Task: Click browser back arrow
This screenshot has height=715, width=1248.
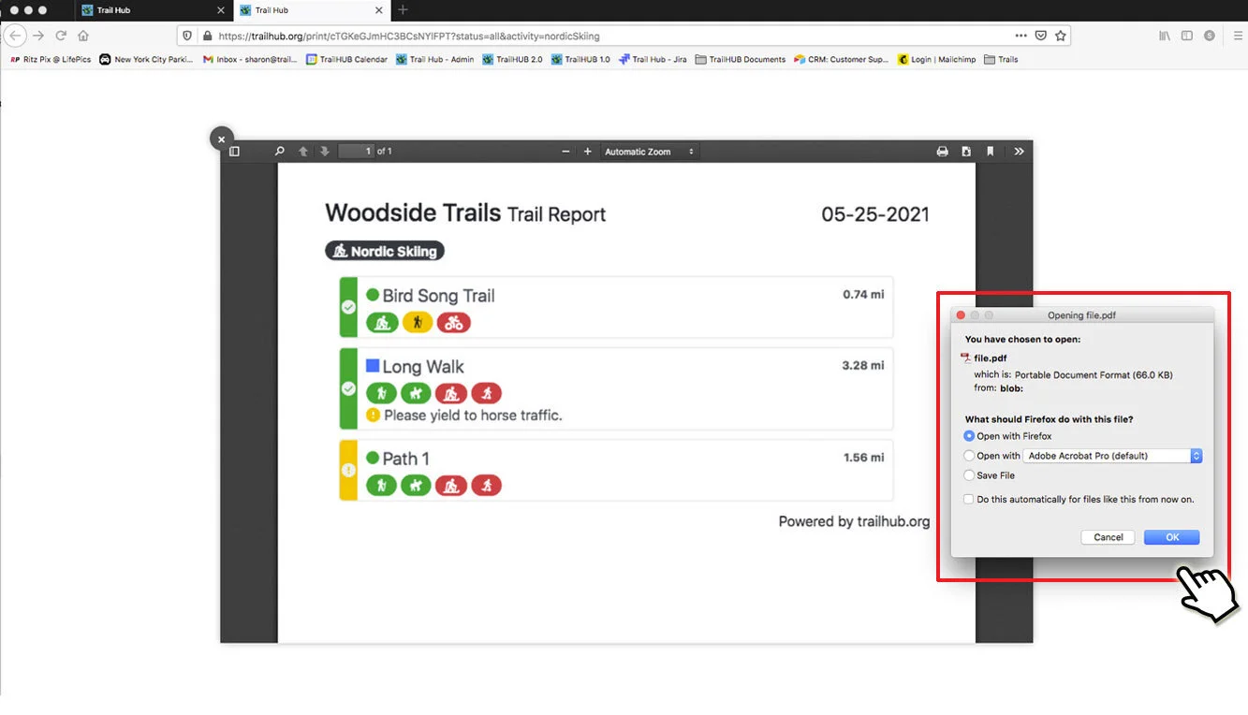Action: point(15,36)
